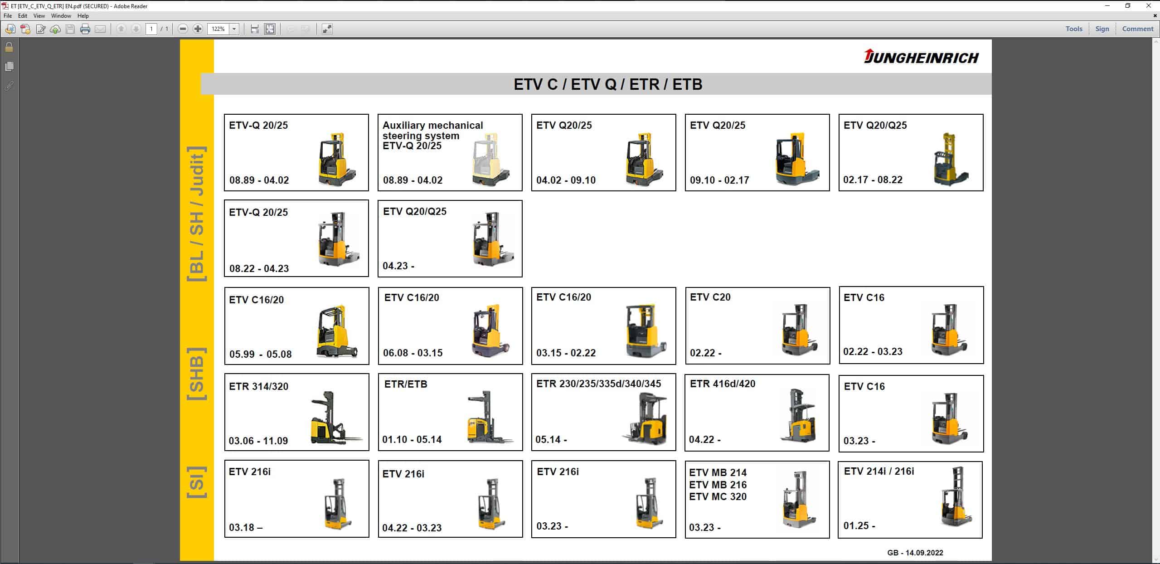The image size is (1160, 564).
Task: Open the Page Thumbnails panel icon
Action: (9, 67)
